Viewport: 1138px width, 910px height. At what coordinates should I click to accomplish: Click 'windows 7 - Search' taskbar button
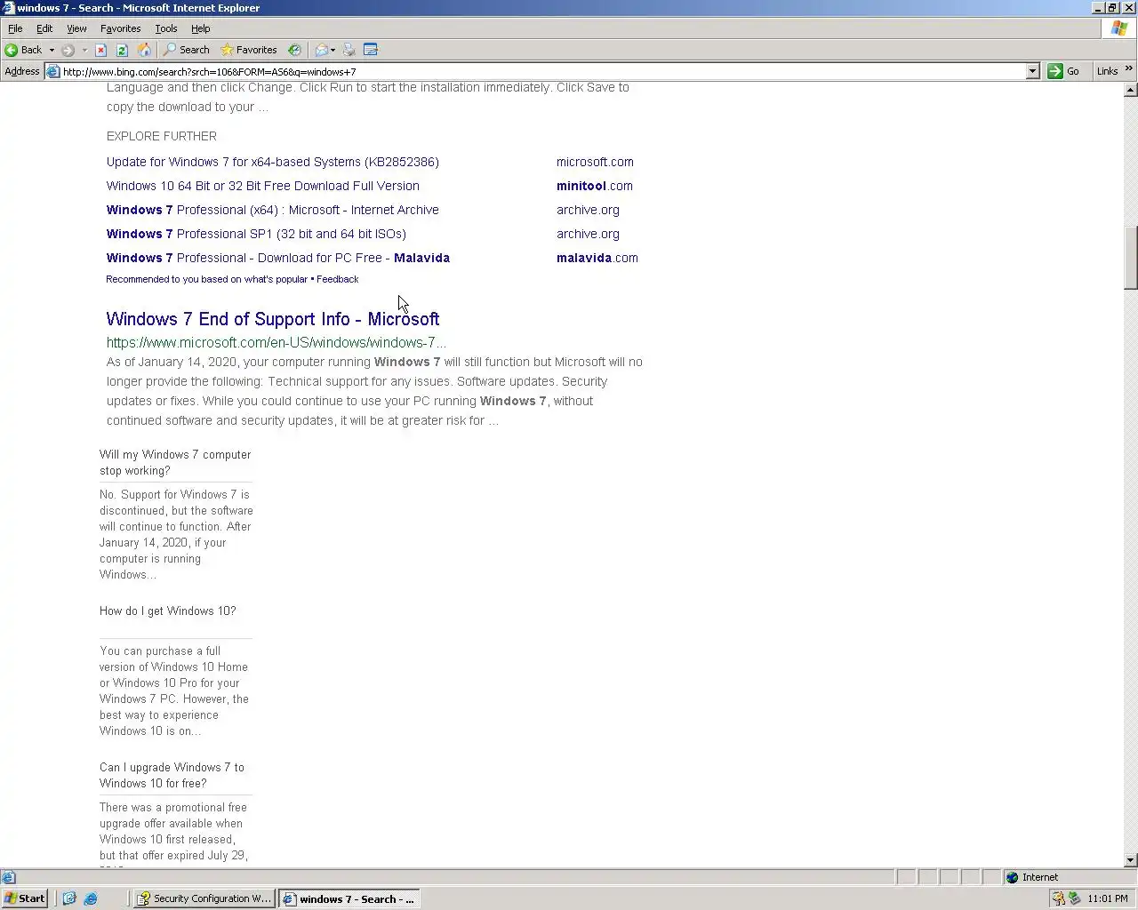pos(349,898)
